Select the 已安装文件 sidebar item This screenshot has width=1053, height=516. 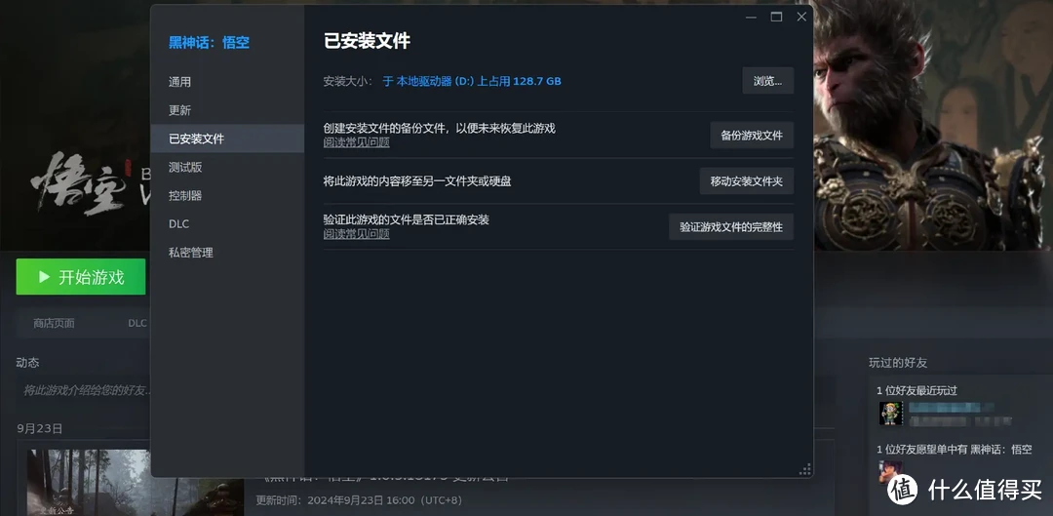point(227,139)
